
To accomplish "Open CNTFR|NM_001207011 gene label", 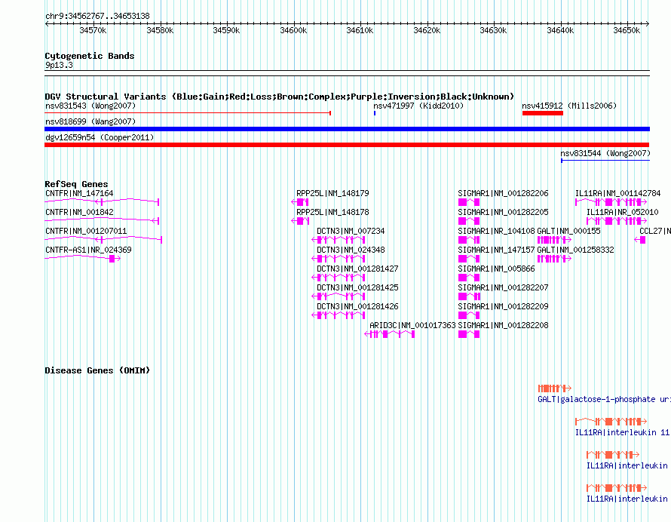I will (x=86, y=232).
